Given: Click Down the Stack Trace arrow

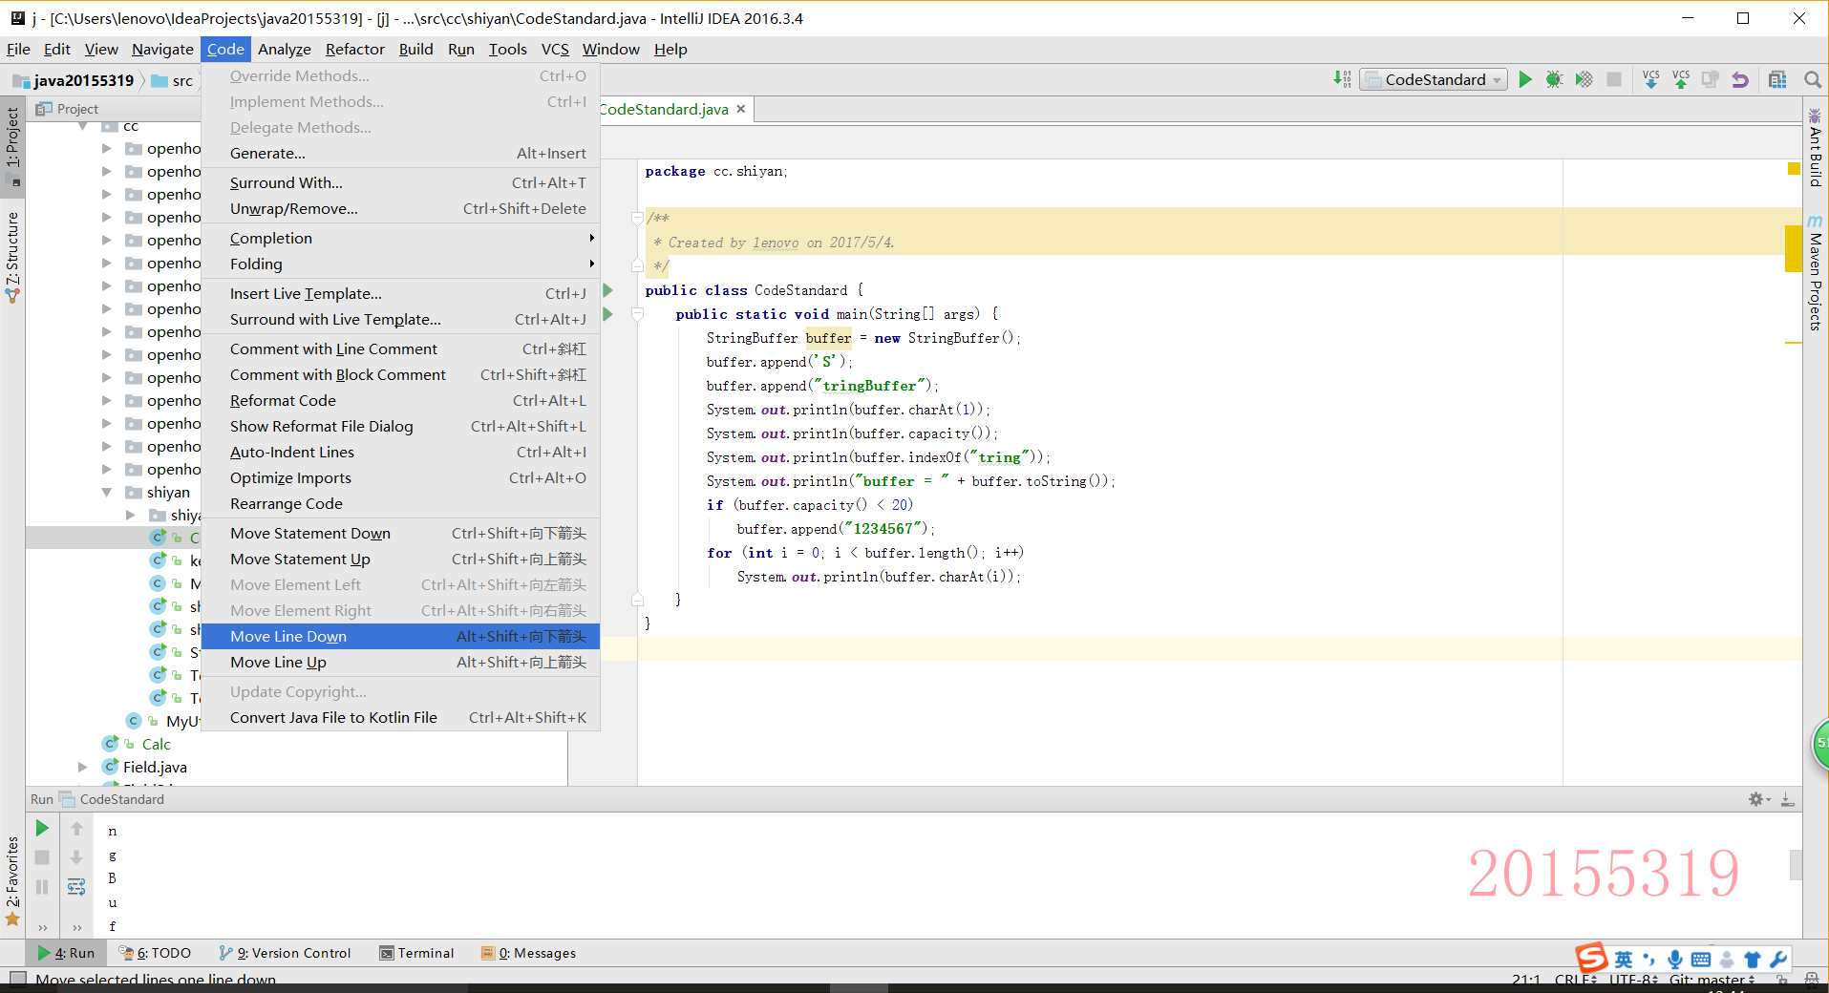Looking at the screenshot, I should (x=76, y=857).
